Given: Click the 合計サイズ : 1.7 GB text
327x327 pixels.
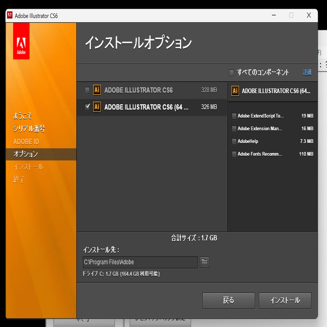Looking at the screenshot, I should [194, 238].
